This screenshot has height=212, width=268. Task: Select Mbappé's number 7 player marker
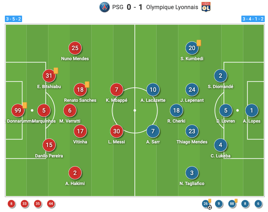(x=117, y=90)
